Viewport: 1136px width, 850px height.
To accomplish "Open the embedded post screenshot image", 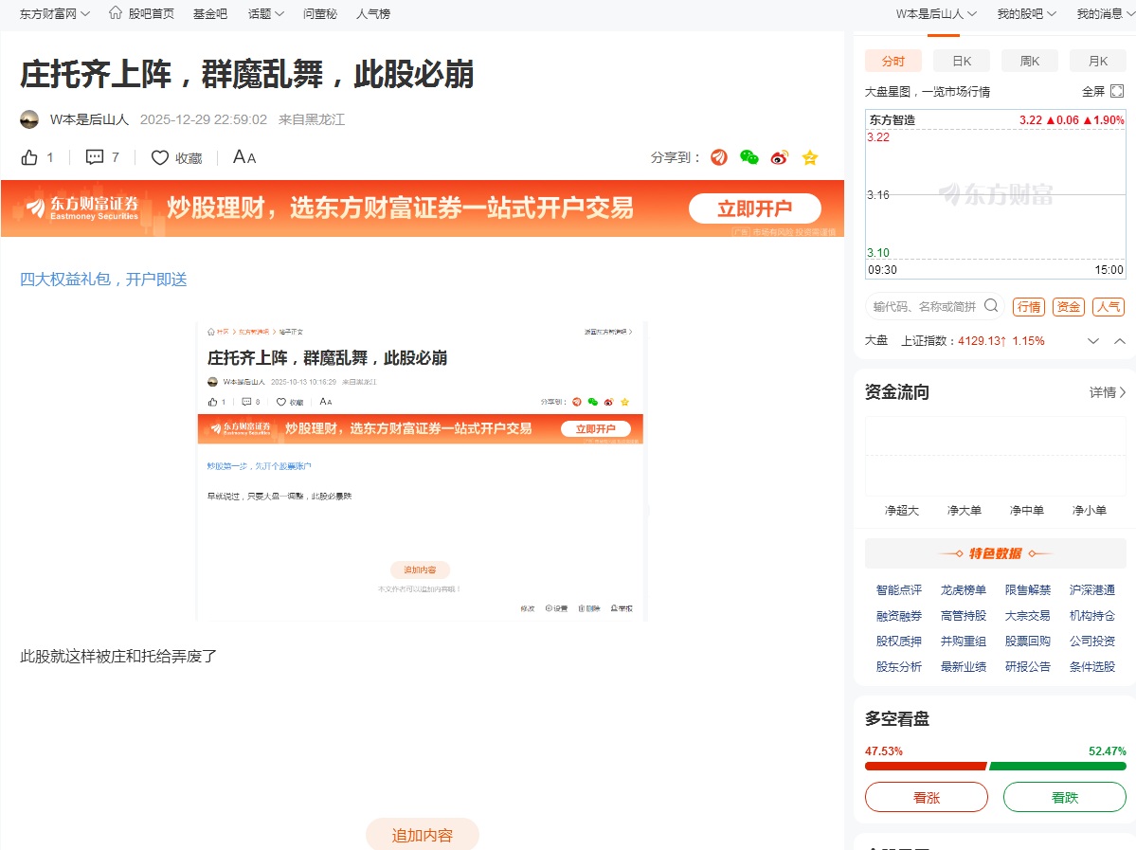I will point(421,471).
